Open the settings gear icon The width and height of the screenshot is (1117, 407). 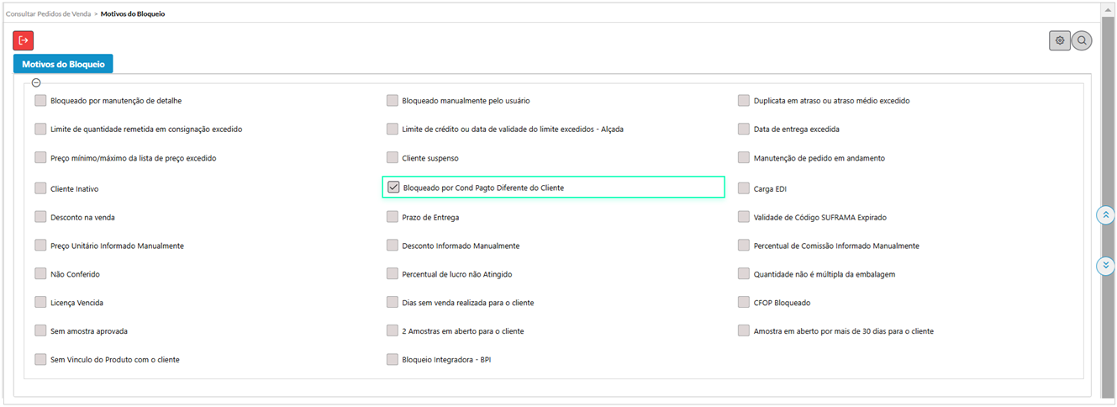[1060, 40]
